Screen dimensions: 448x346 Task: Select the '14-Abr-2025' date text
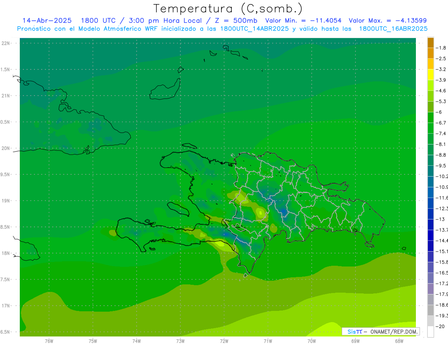point(47,21)
